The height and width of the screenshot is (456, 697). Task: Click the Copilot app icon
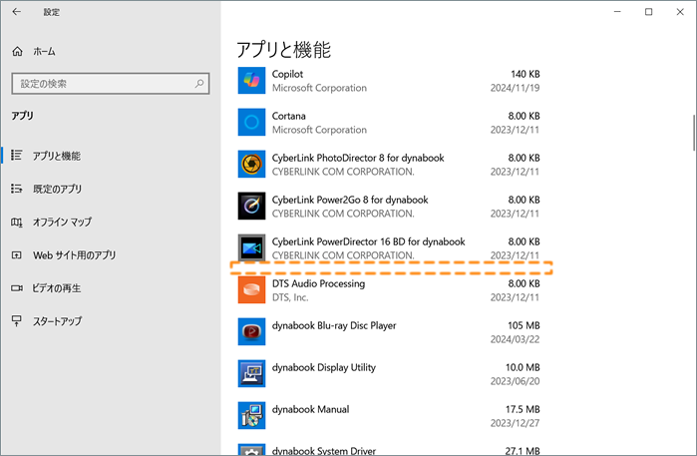click(x=251, y=81)
